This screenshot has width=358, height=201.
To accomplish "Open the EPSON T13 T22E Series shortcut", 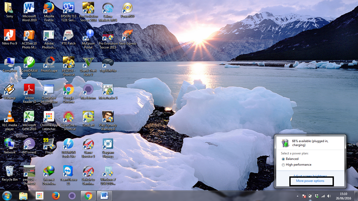I will (69, 12).
